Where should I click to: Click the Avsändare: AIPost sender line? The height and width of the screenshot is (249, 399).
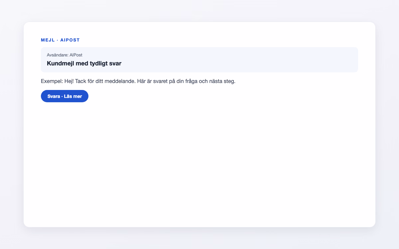tap(65, 55)
